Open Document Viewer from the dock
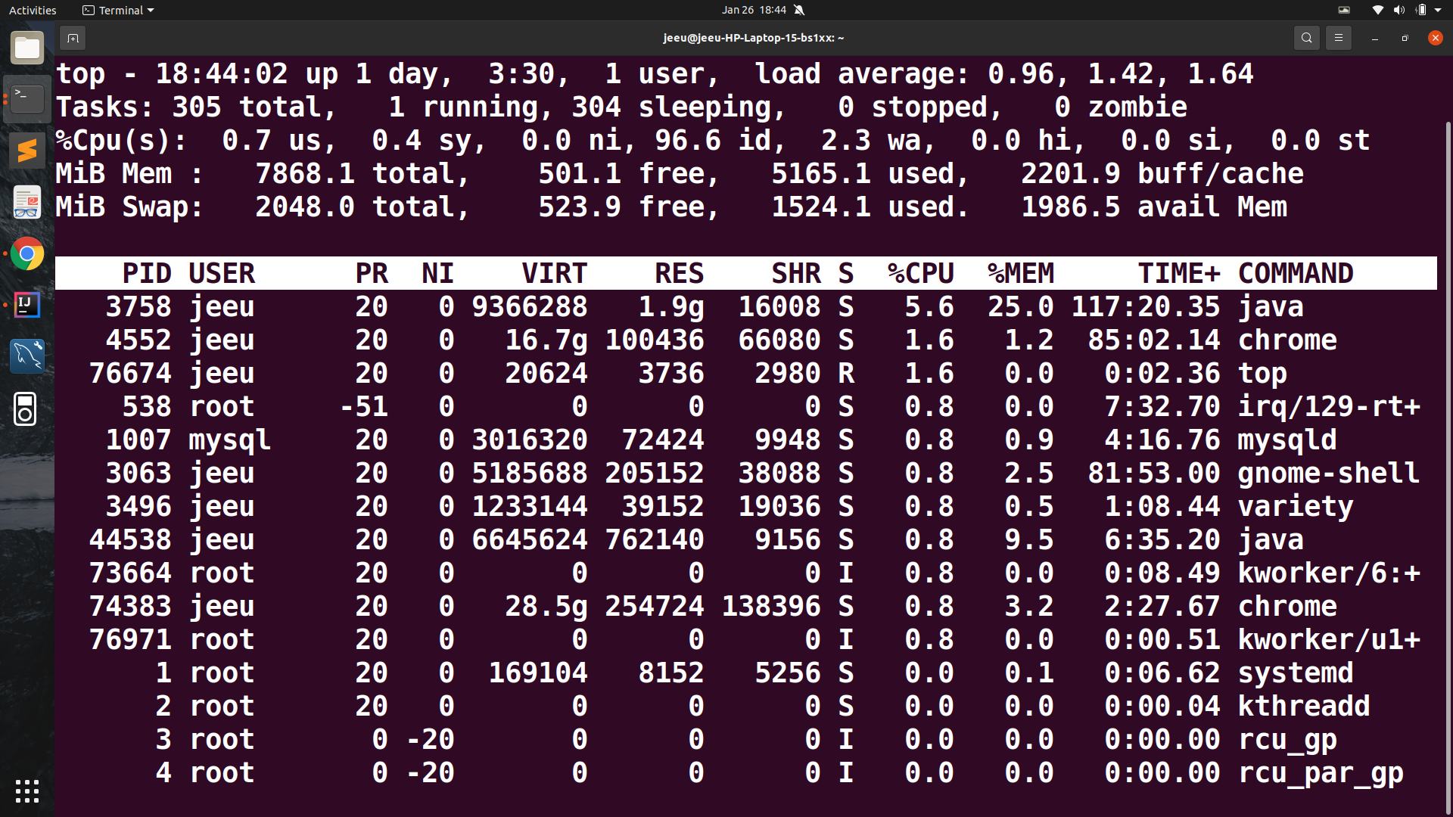This screenshot has width=1453, height=817. pyautogui.click(x=26, y=202)
